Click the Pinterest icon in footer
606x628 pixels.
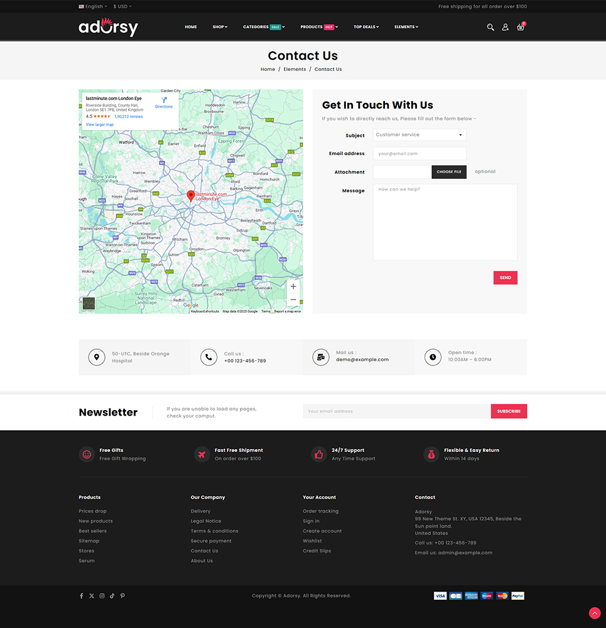coord(122,596)
